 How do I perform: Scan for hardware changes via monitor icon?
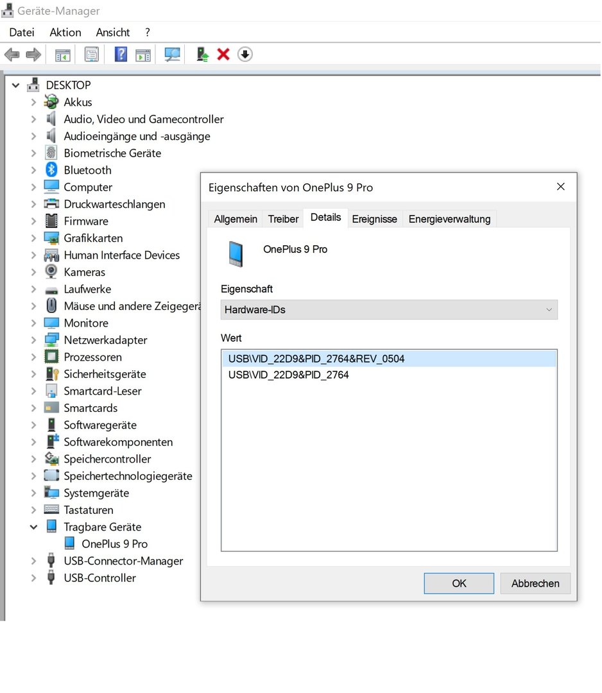point(172,55)
